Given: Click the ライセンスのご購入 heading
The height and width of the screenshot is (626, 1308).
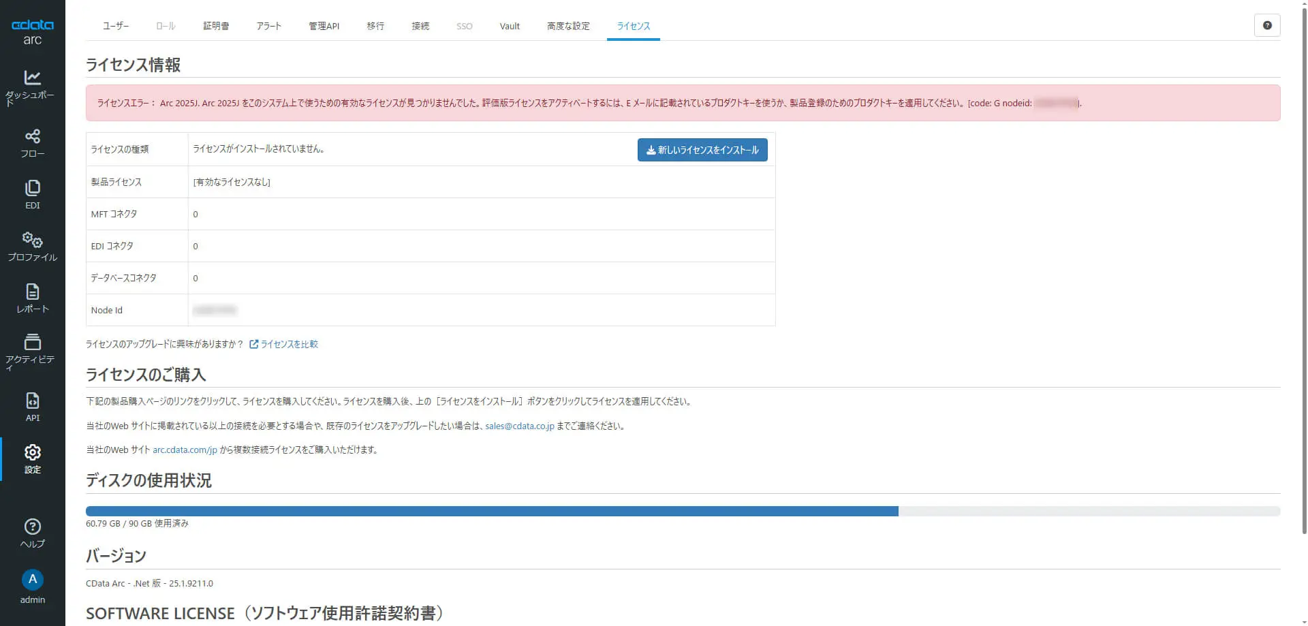Looking at the screenshot, I should pyautogui.click(x=146, y=375).
